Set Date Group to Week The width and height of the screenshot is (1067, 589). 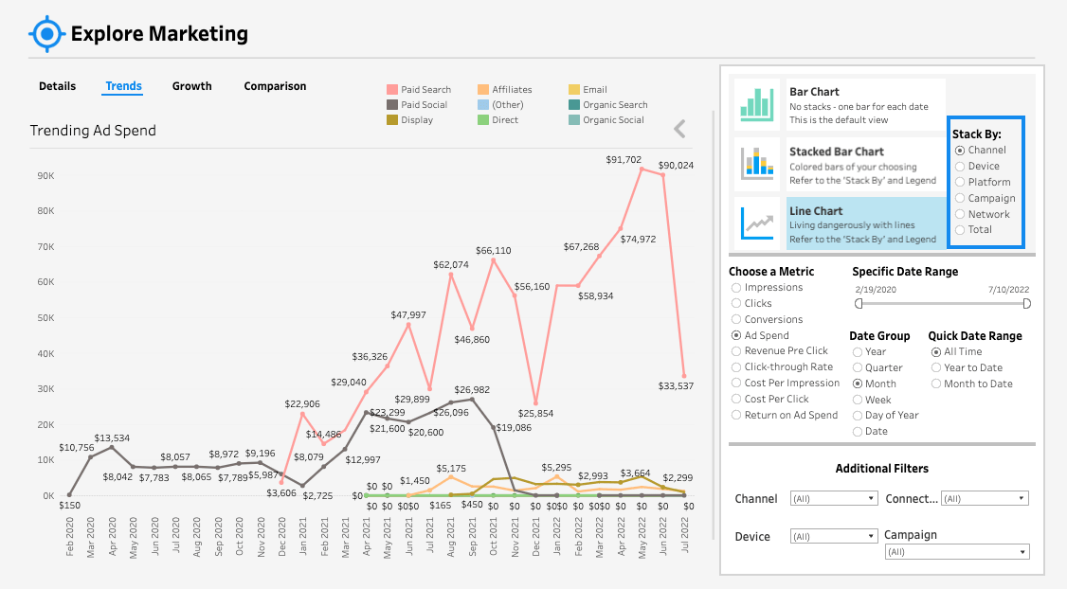pos(859,399)
